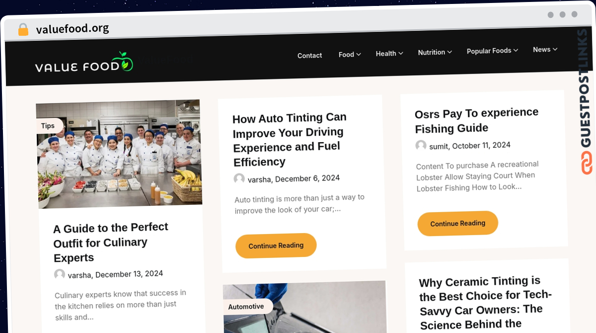Open the Nutrition dropdown menu
596x333 pixels.
coord(435,52)
